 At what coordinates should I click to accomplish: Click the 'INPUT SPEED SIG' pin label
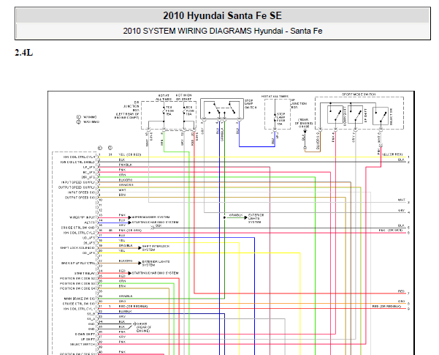pyautogui.click(x=82, y=193)
